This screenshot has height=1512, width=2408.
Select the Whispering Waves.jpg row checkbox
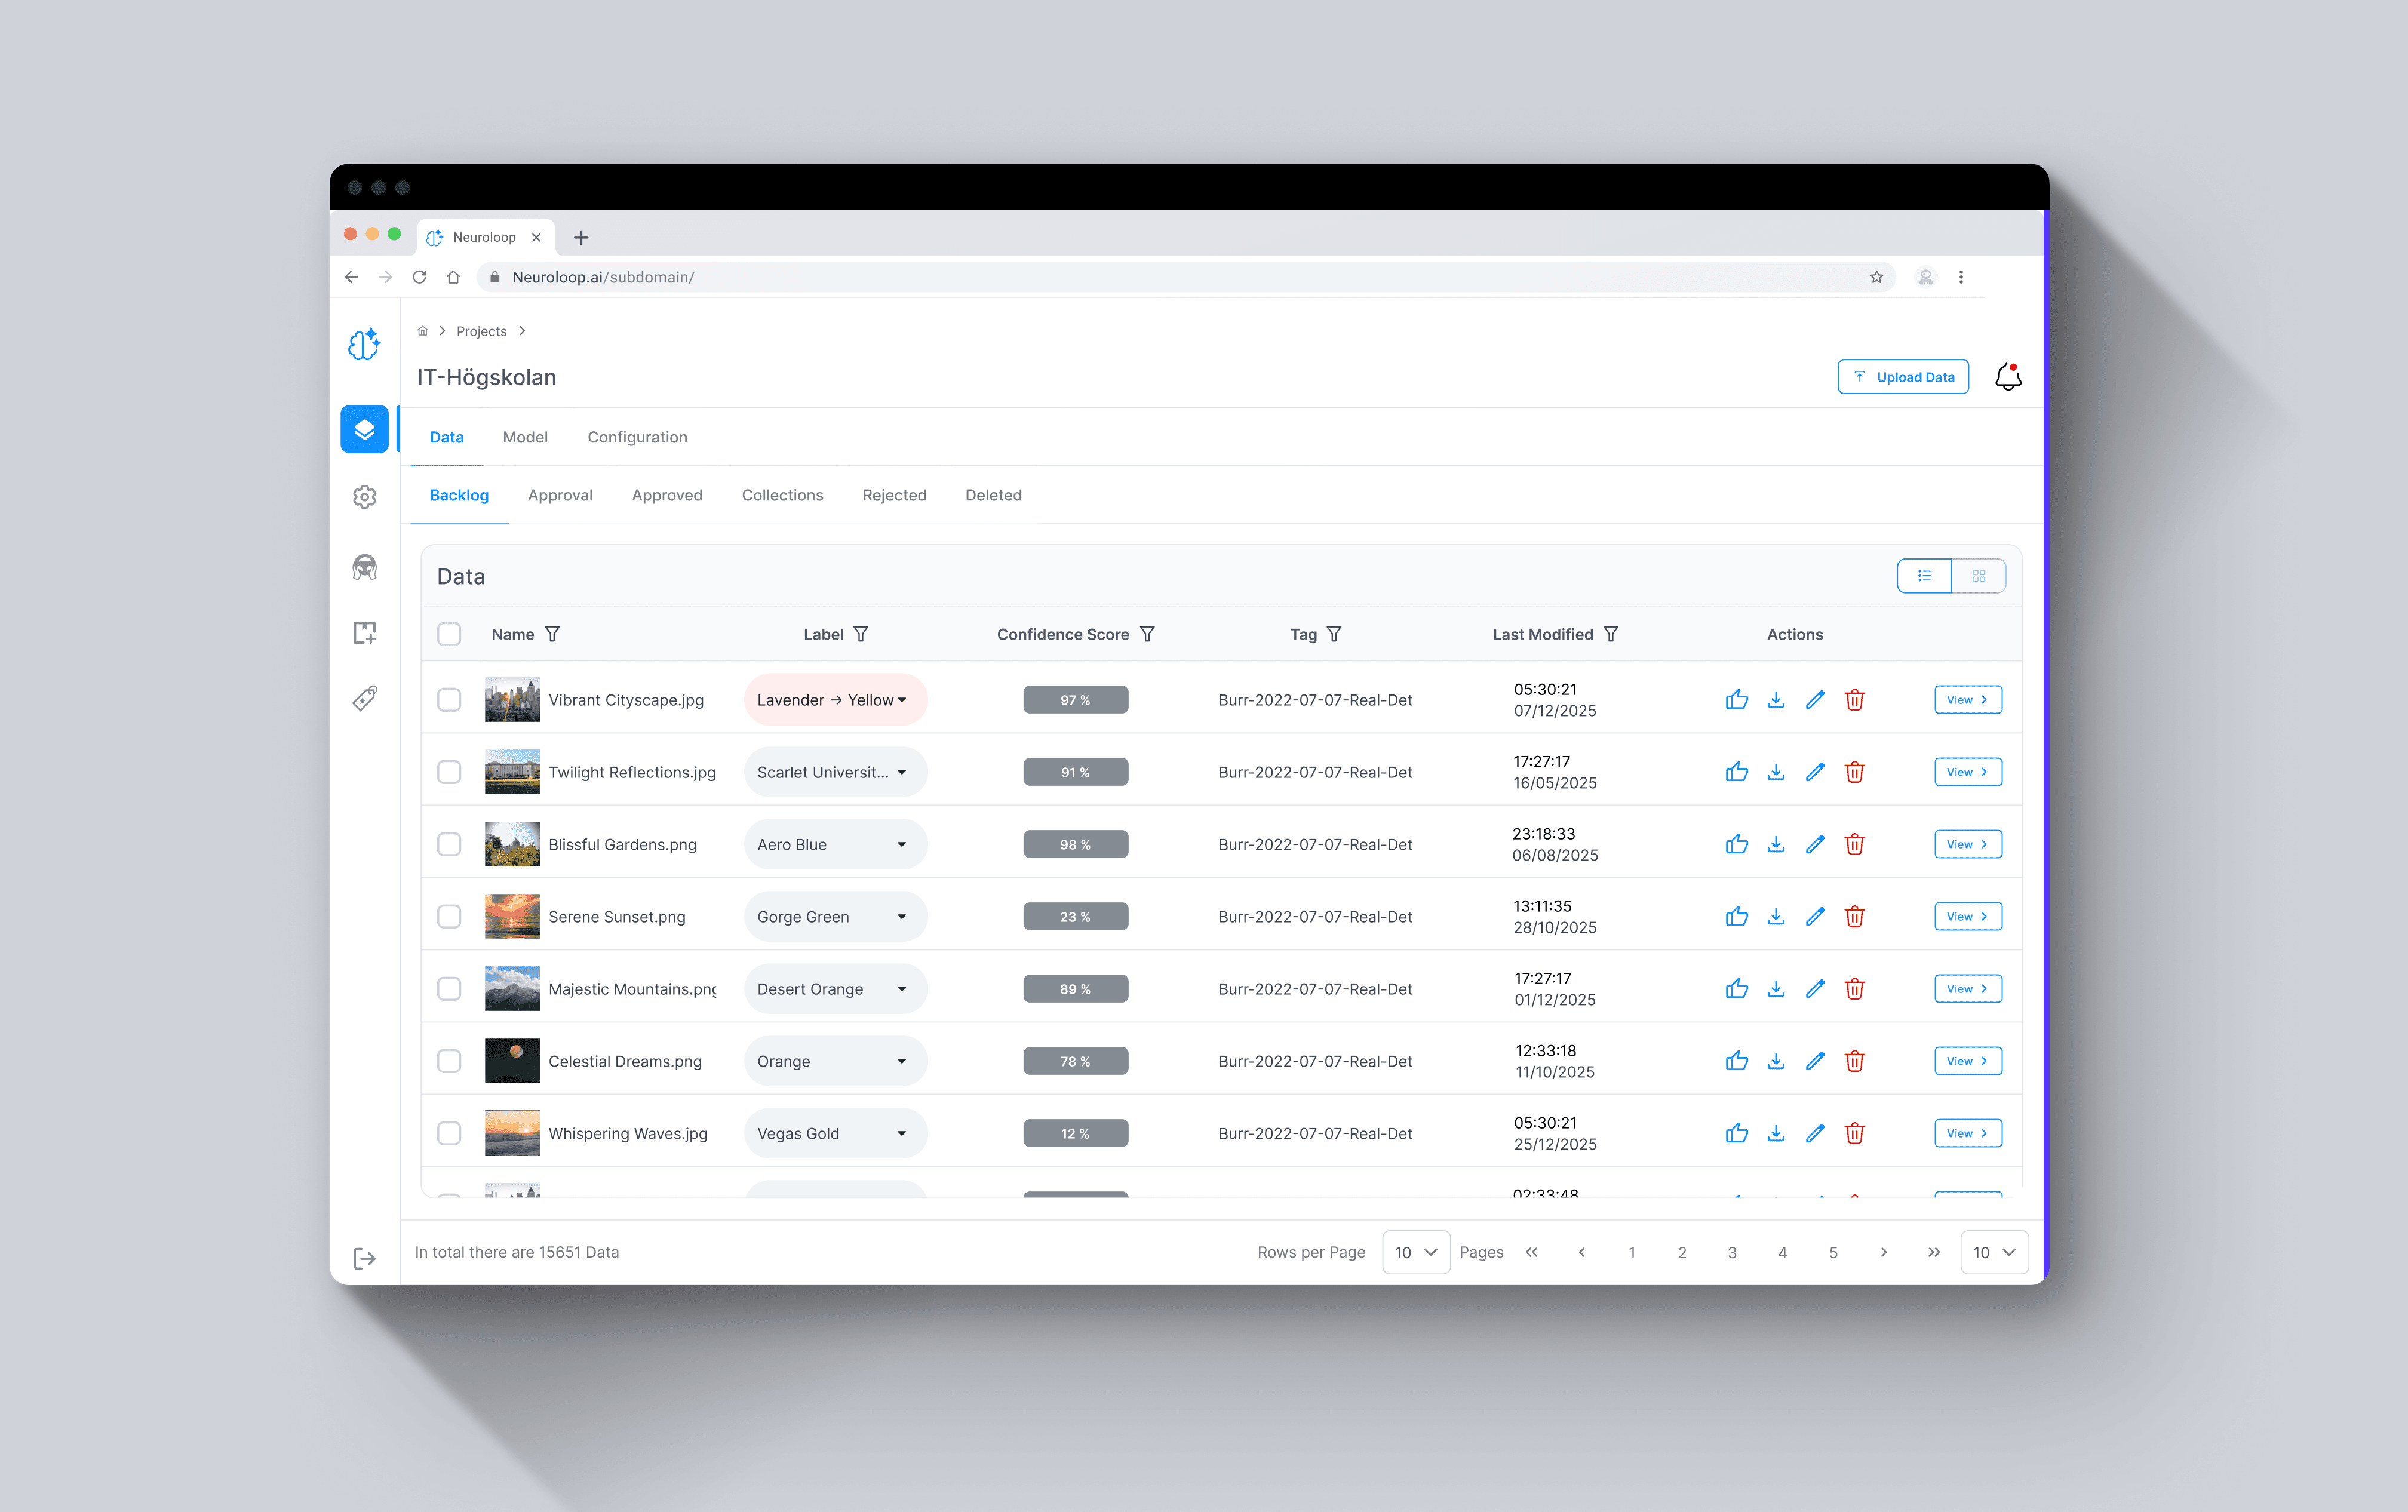click(449, 1133)
